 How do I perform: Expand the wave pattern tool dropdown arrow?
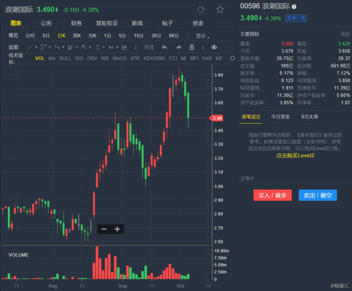63,47
